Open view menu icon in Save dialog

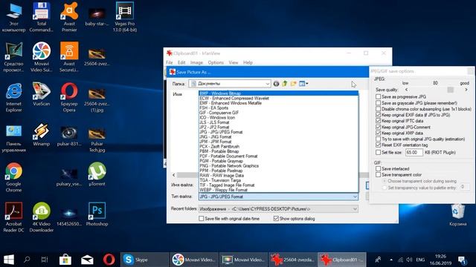click(x=303, y=84)
